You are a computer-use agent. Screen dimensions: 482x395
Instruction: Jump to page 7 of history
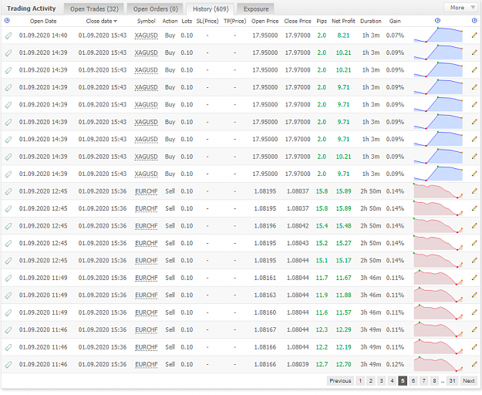pos(423,380)
